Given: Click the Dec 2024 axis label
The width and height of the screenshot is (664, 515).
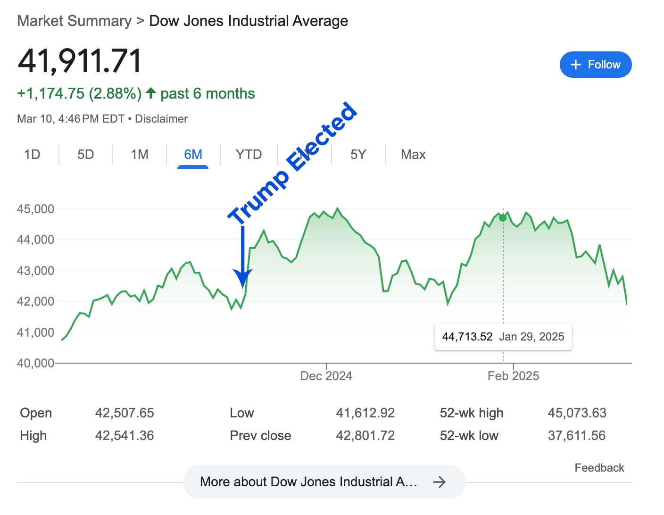Looking at the screenshot, I should pyautogui.click(x=326, y=376).
